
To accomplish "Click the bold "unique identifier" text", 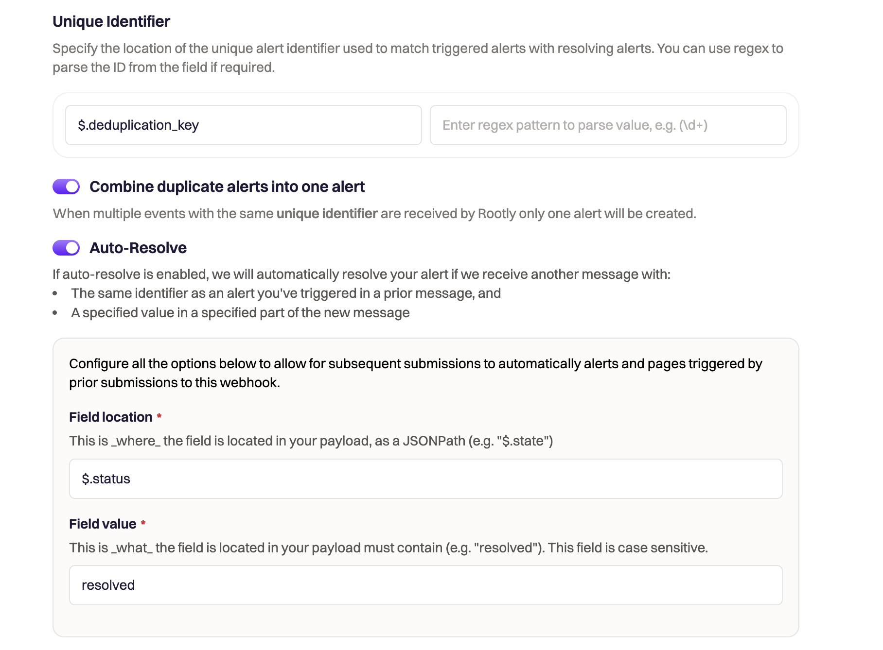I will 327,214.
